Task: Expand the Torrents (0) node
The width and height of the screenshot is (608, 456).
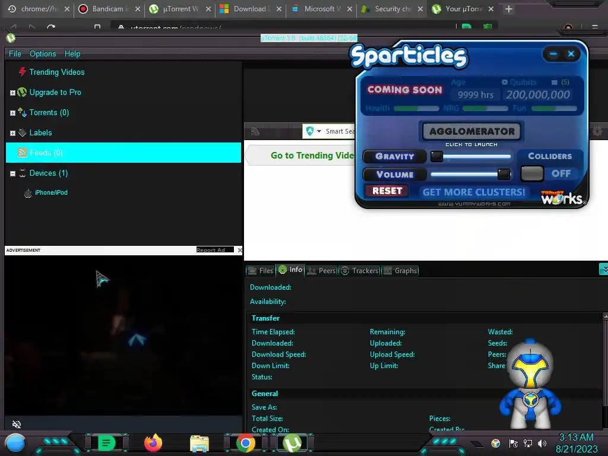Action: (12, 113)
